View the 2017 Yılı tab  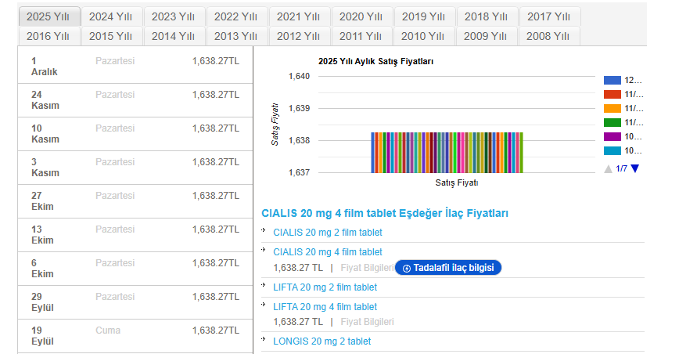(x=550, y=16)
